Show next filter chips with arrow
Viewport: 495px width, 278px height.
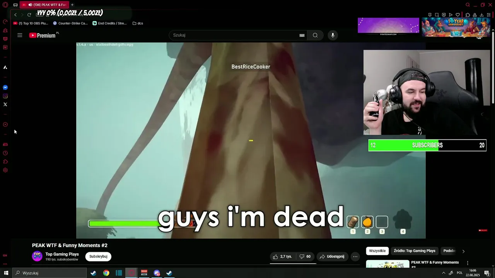463,251
